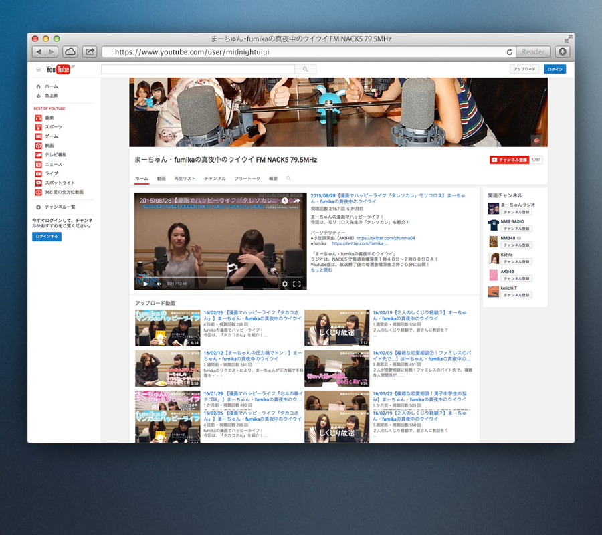Click the red チャンネル登録 subscribe button
Viewport: 602px width, 535px height.
(x=509, y=160)
